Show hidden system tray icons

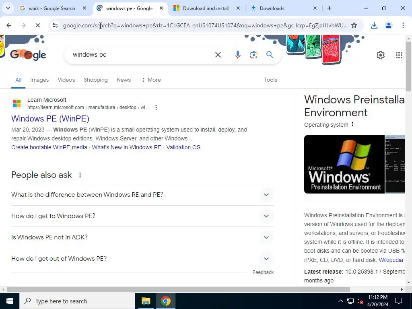340,301
